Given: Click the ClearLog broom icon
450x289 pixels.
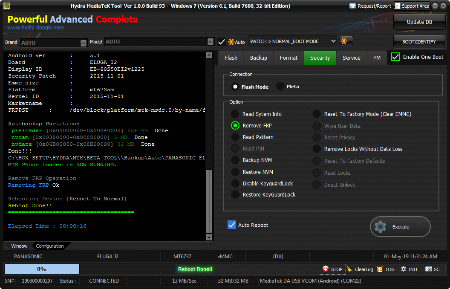Looking at the screenshot, I should [349, 269].
